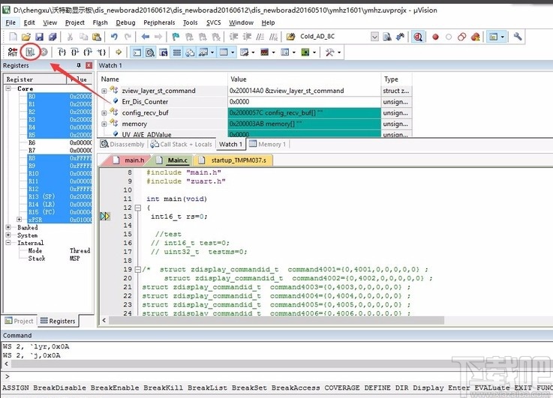Image resolution: width=553 pixels, height=398 pixels.
Task: Click the Show Next Statement arrow icon
Action: click(x=119, y=52)
